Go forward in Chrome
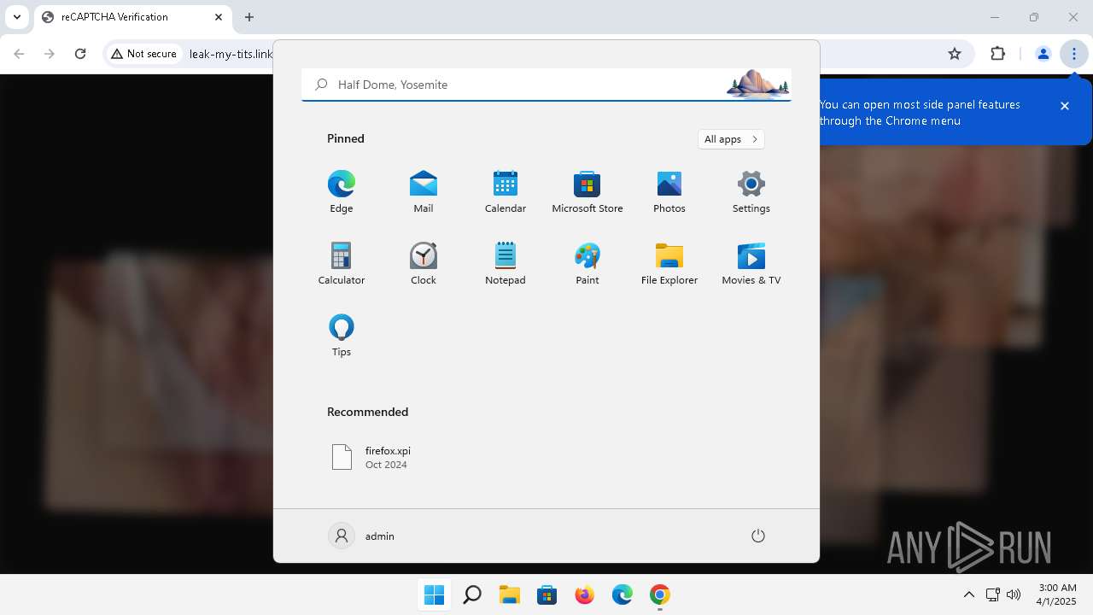 point(50,54)
